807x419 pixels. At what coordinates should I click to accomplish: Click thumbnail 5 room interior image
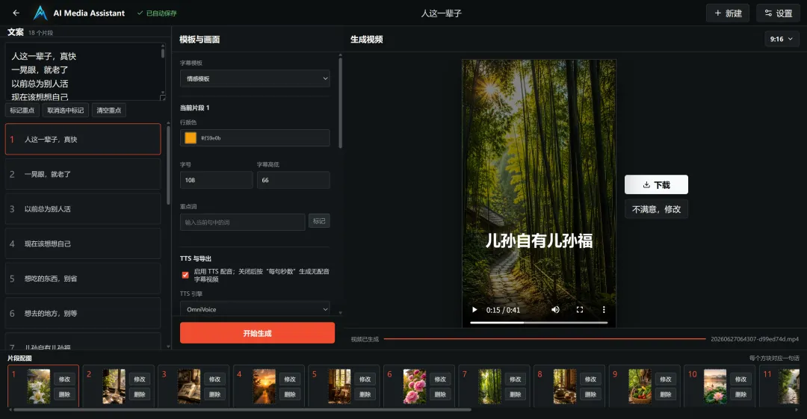pyautogui.click(x=339, y=386)
